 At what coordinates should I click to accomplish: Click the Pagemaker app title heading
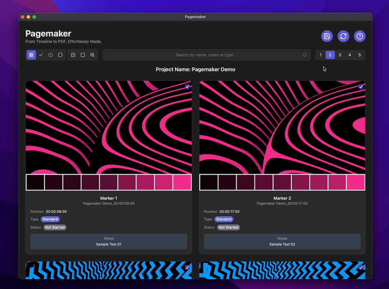tap(48, 34)
